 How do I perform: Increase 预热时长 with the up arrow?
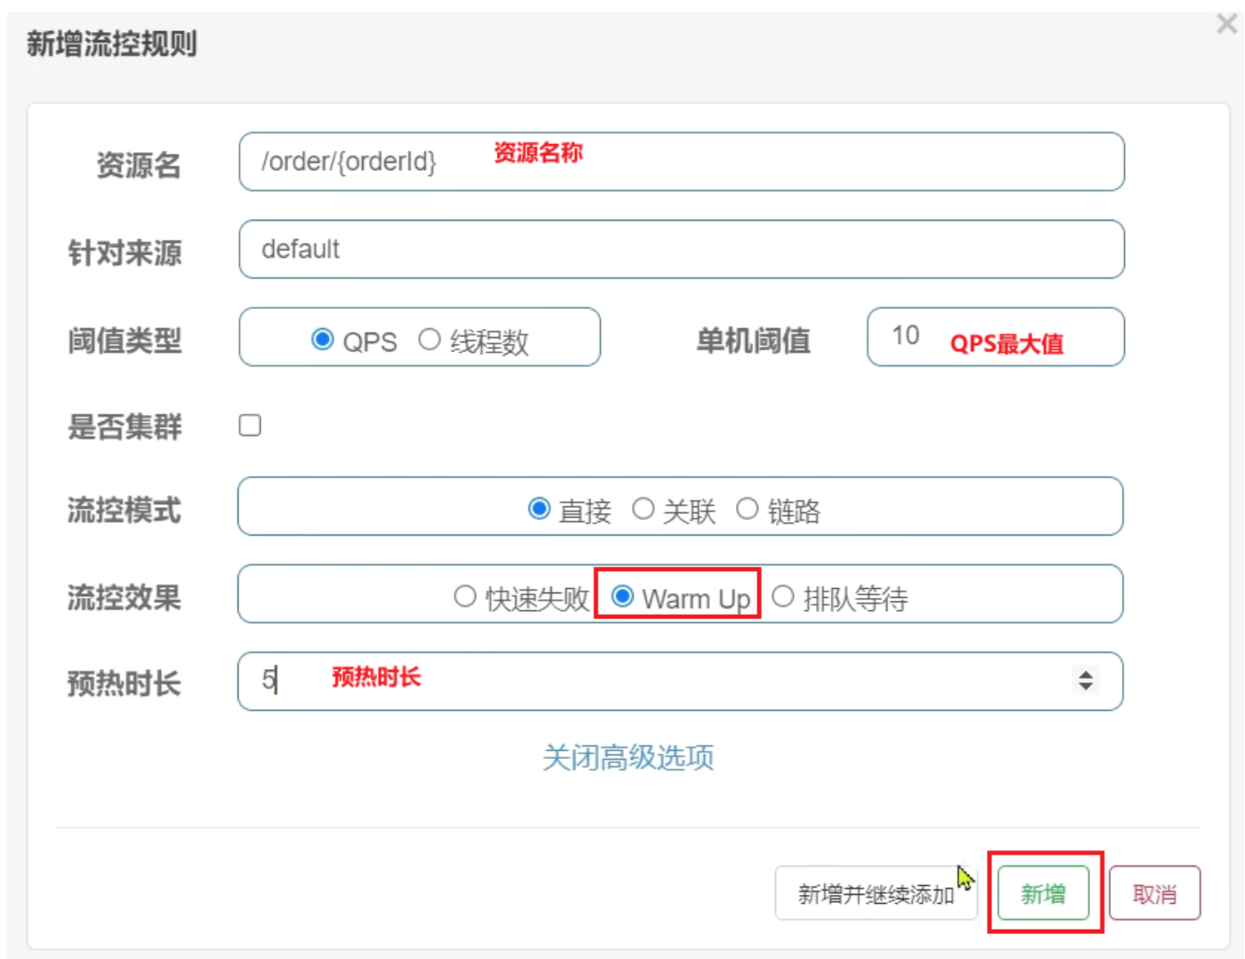[1086, 674]
